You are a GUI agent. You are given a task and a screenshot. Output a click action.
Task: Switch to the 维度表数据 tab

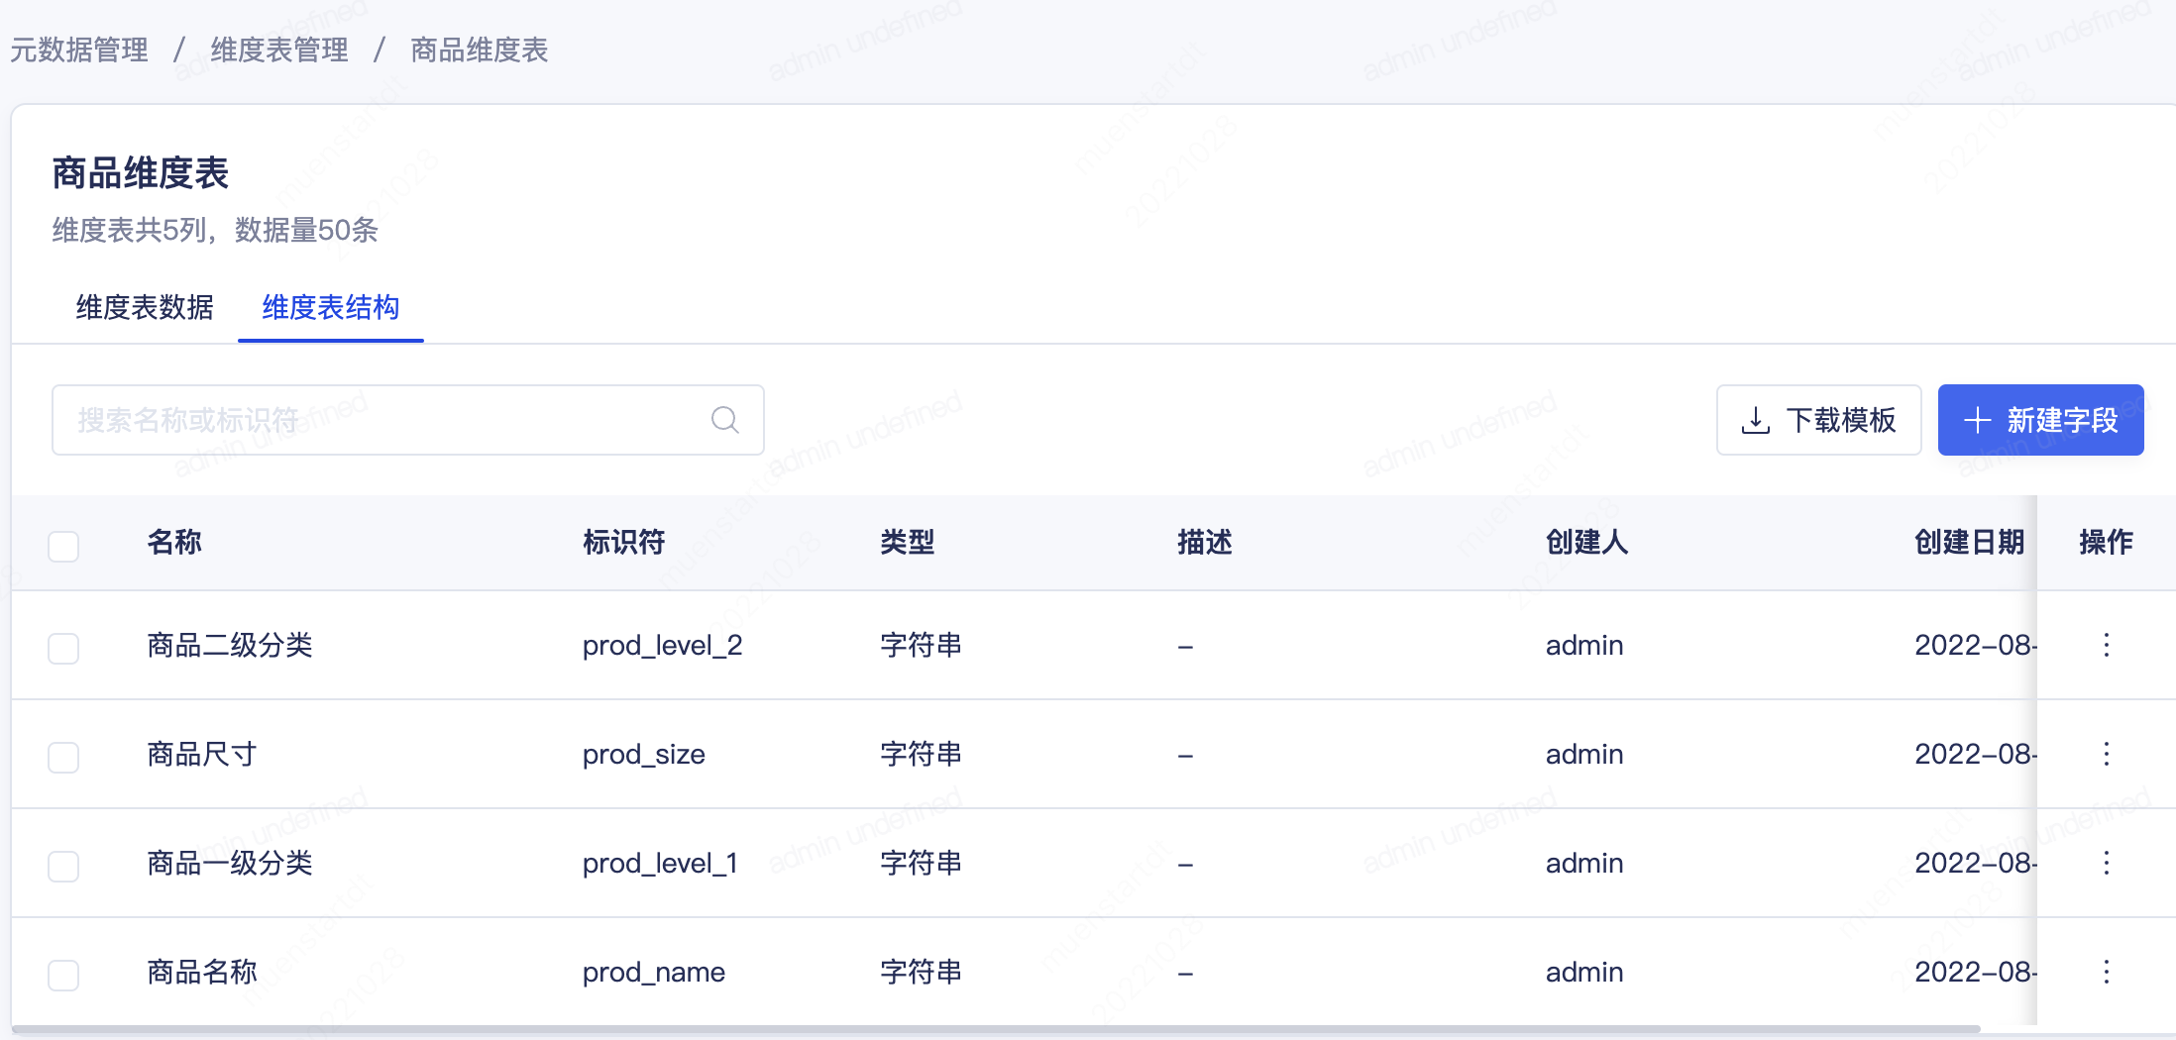click(145, 308)
